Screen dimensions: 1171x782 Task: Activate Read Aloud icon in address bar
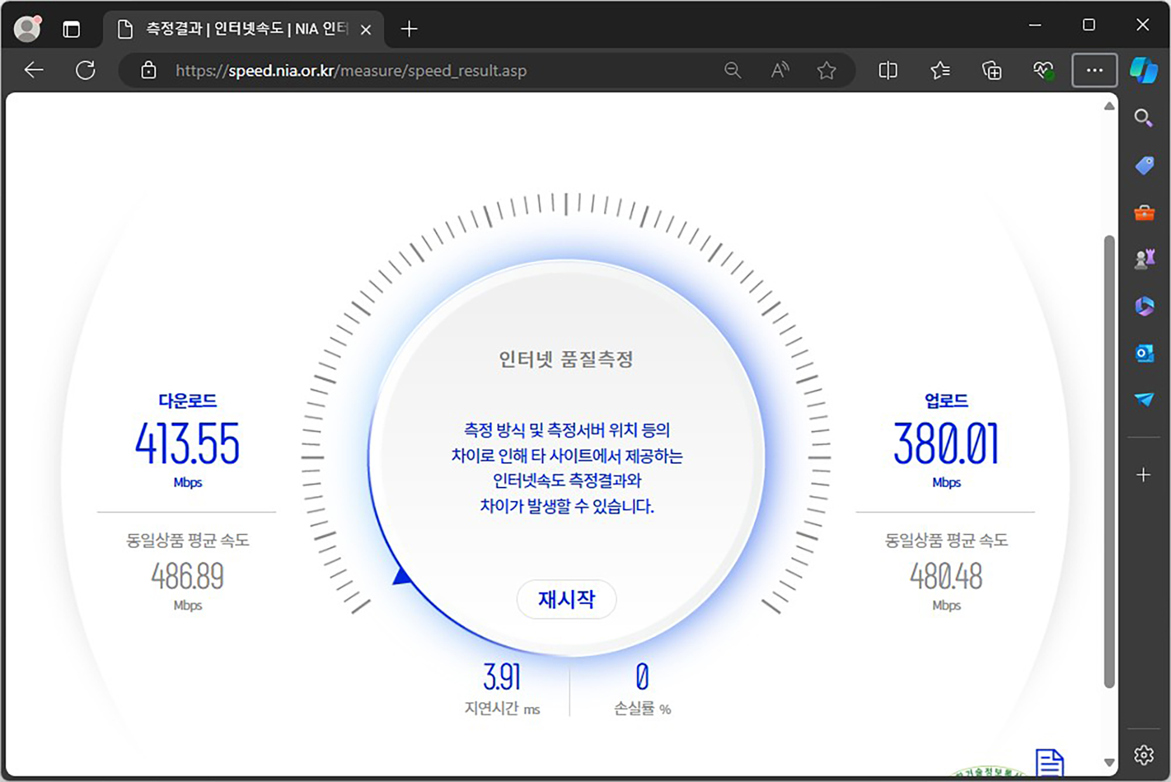tap(779, 70)
